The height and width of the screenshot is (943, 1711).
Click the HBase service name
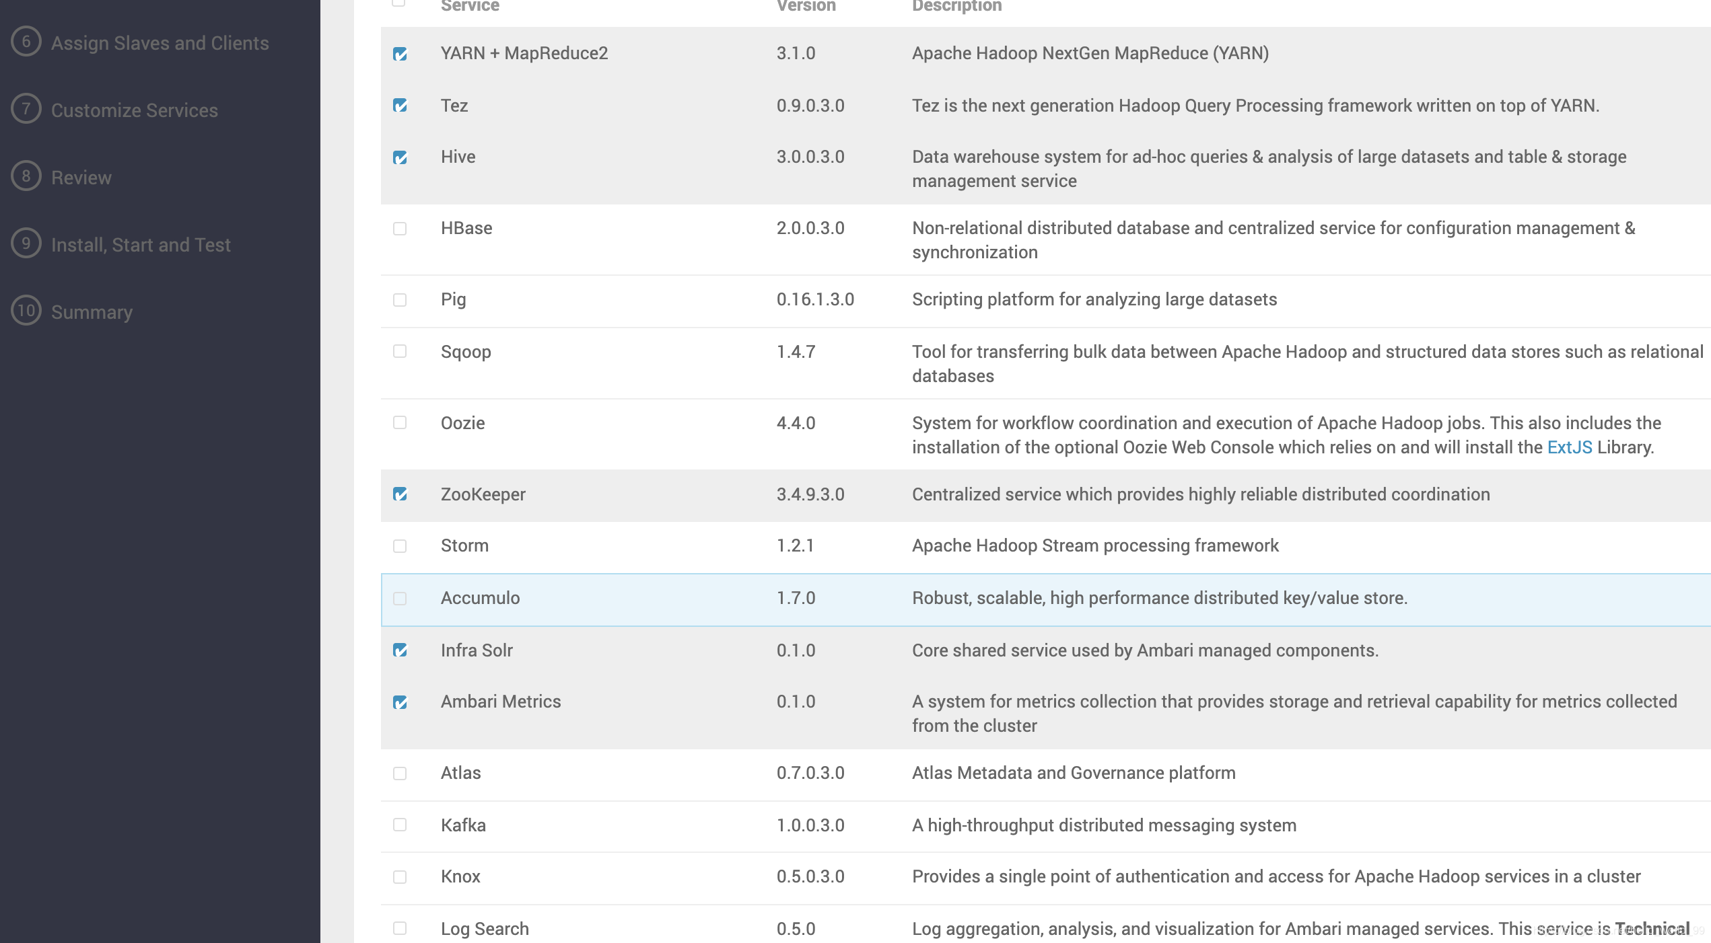[x=466, y=228]
